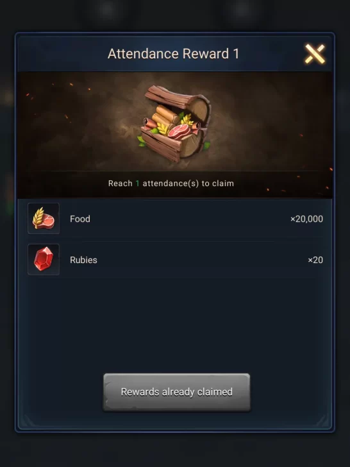Screen dimensions: 350x467
Task: Tap dimmed background above the dialog
Action: tap(175, 15)
